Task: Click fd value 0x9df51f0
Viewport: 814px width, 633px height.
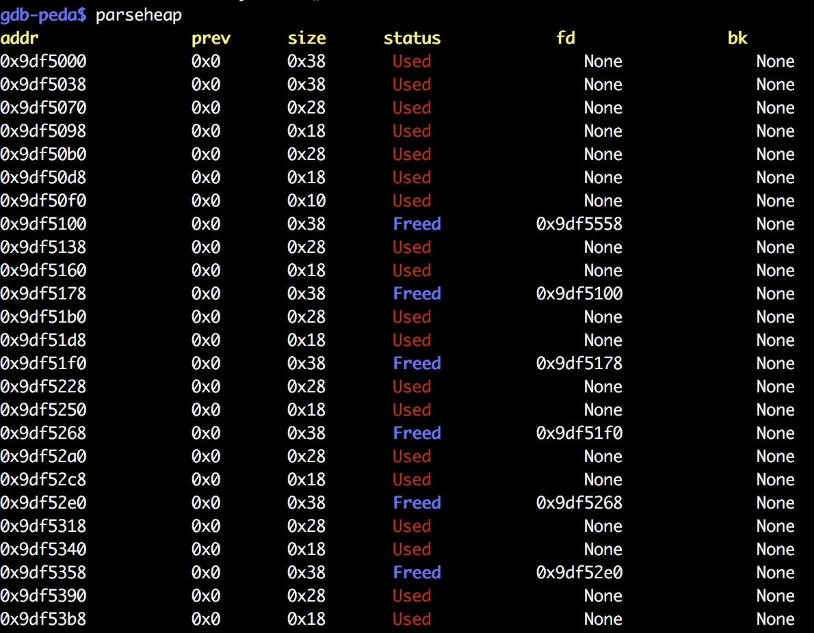Action: click(x=579, y=433)
